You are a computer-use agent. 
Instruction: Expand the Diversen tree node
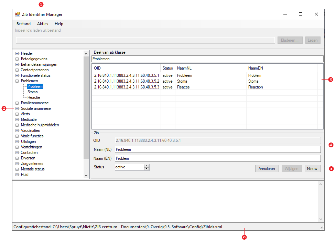click(x=17, y=158)
